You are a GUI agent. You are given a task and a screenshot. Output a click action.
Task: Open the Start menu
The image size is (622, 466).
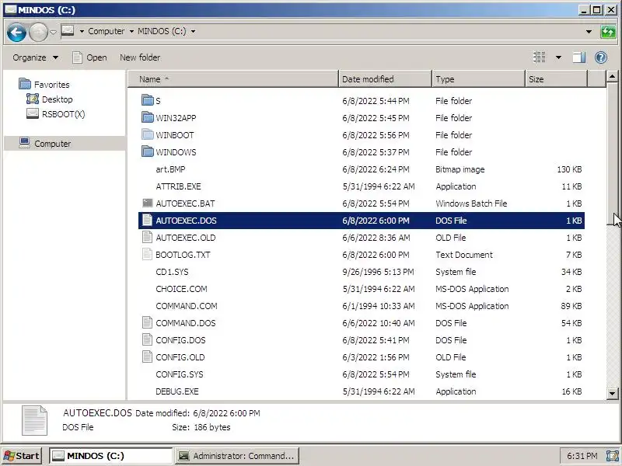pyautogui.click(x=22, y=456)
